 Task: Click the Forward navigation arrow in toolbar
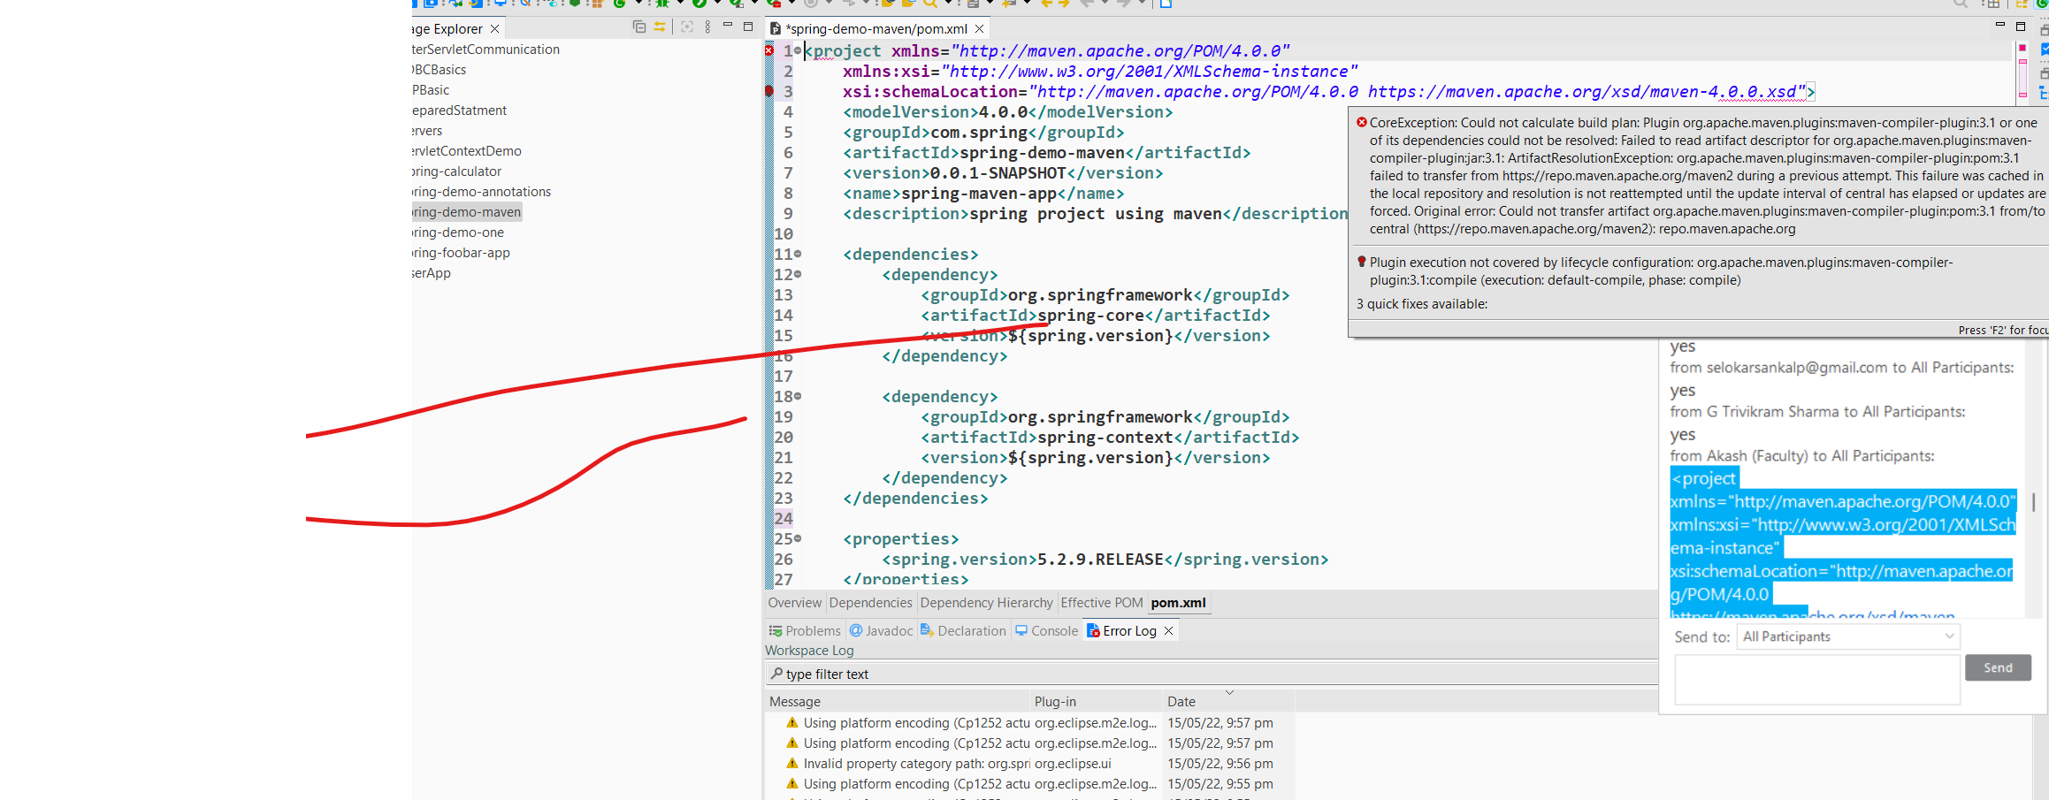1122,4
